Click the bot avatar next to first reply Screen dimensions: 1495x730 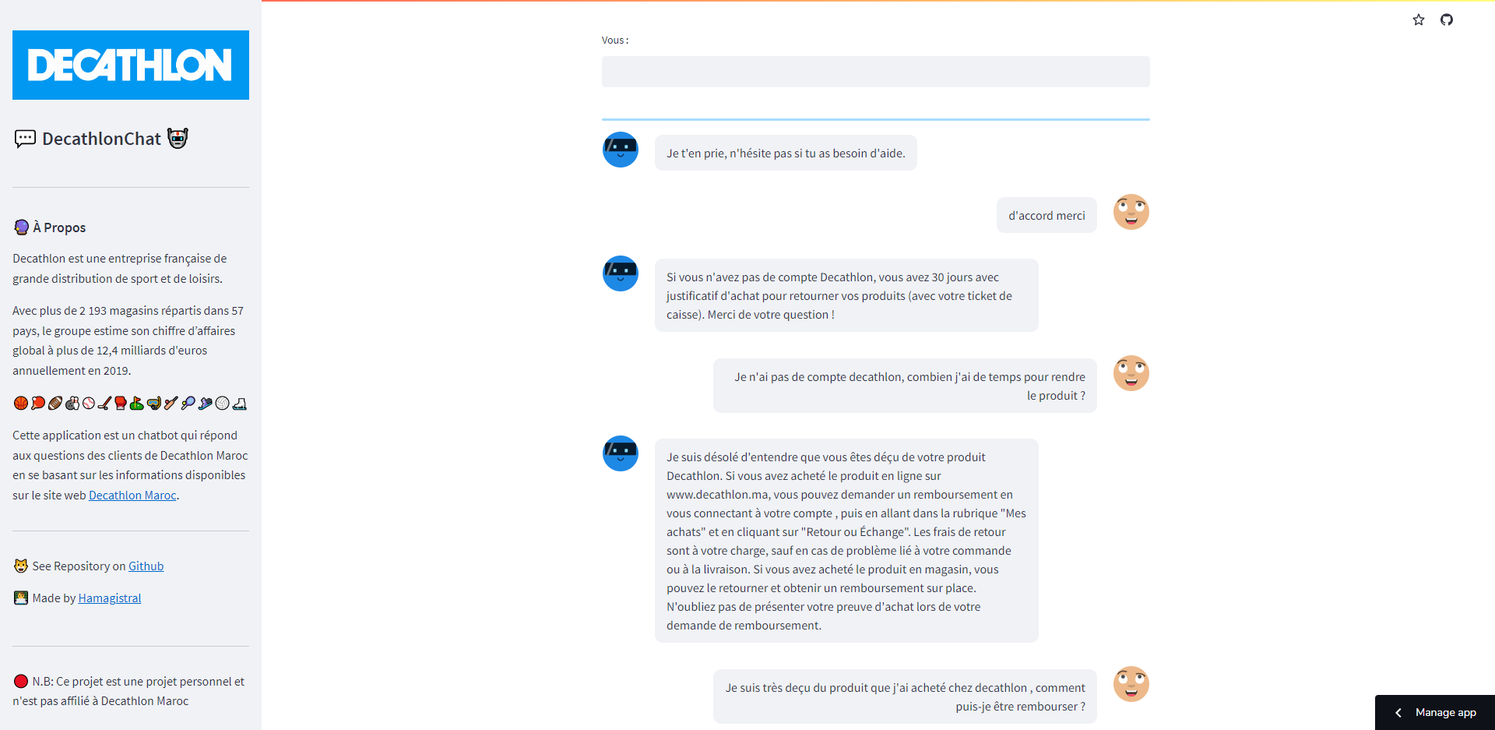[x=621, y=150]
